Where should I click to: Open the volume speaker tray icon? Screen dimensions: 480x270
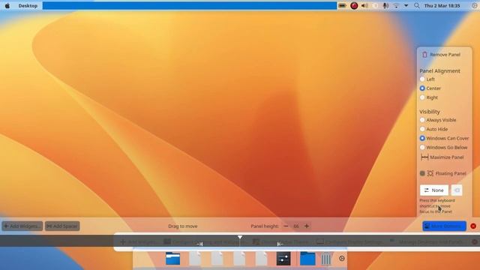click(364, 6)
